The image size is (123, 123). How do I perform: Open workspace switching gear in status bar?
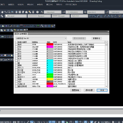coord(113,122)
